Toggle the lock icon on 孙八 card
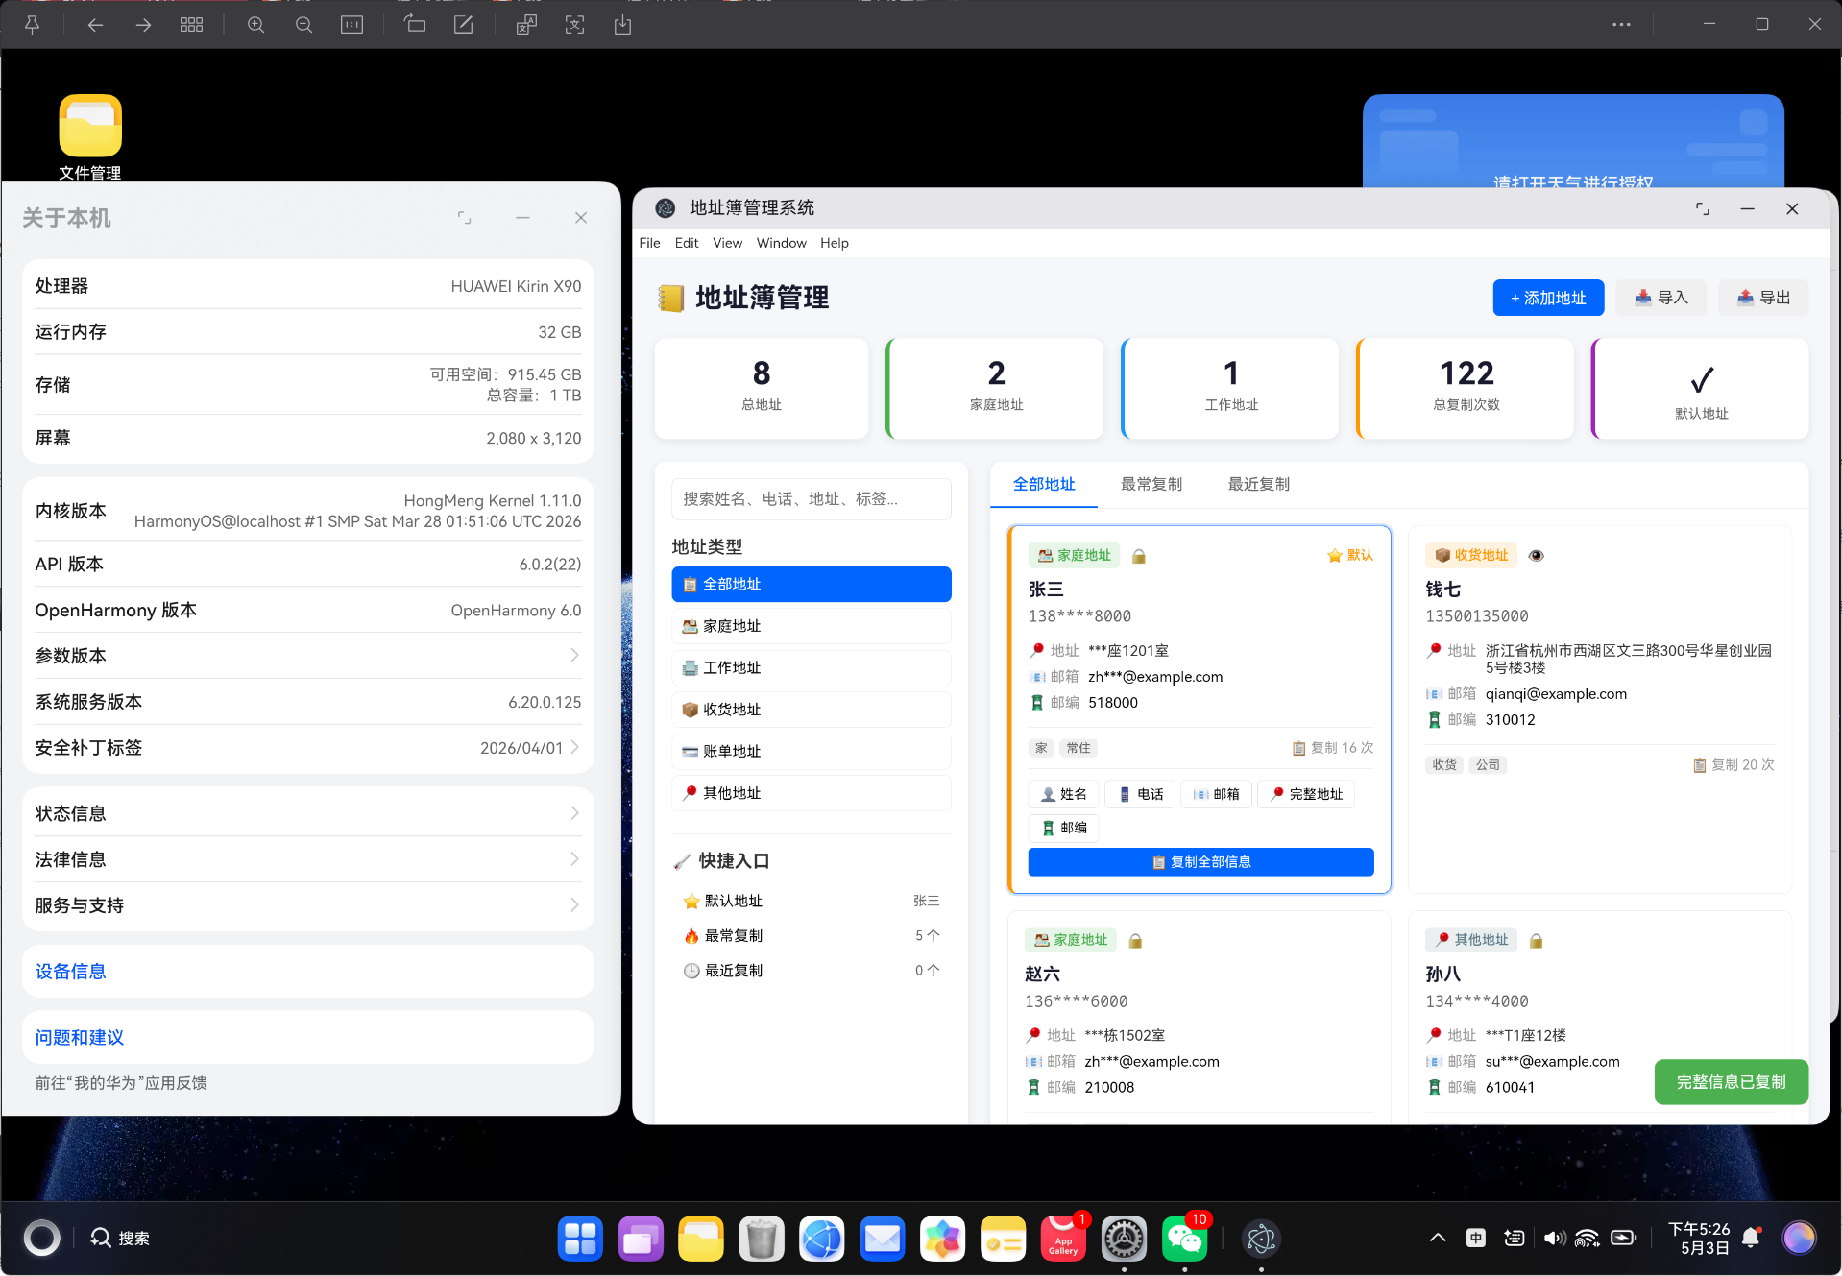Image resolution: width=1842 pixels, height=1276 pixels. click(x=1536, y=941)
